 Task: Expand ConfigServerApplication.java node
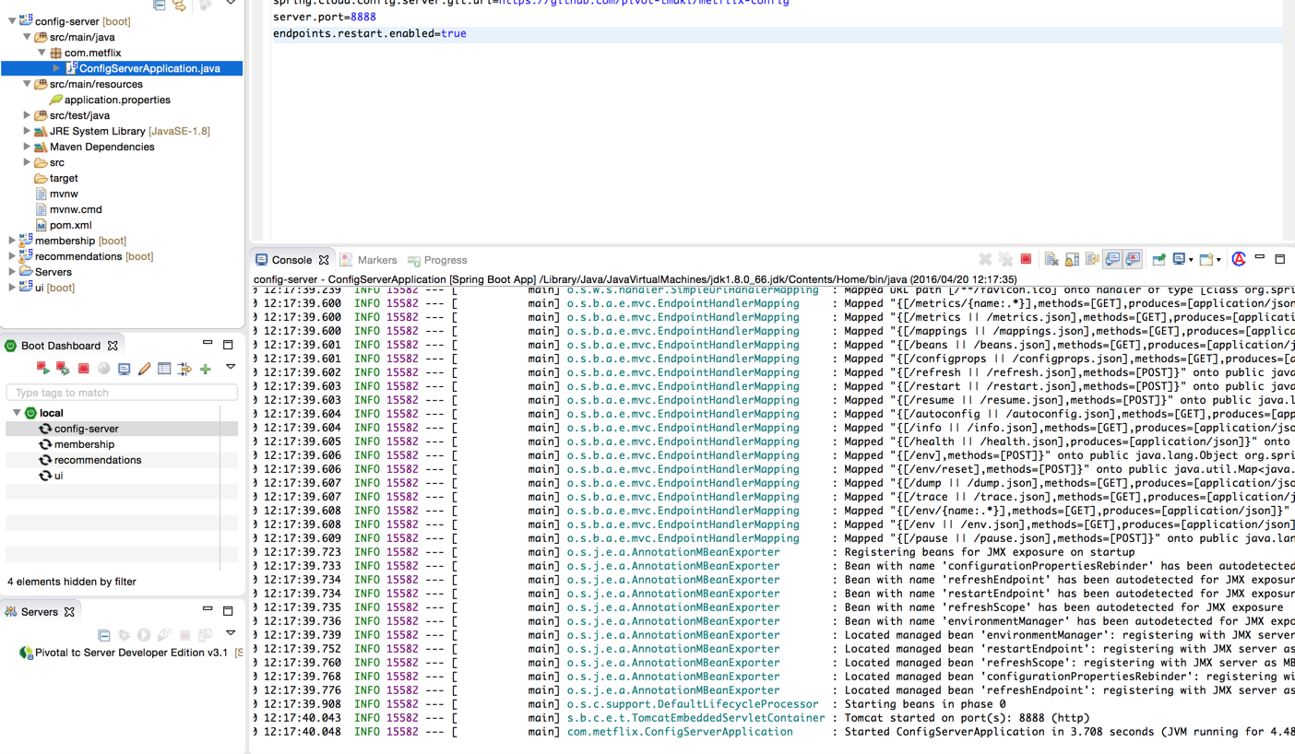pos(56,68)
